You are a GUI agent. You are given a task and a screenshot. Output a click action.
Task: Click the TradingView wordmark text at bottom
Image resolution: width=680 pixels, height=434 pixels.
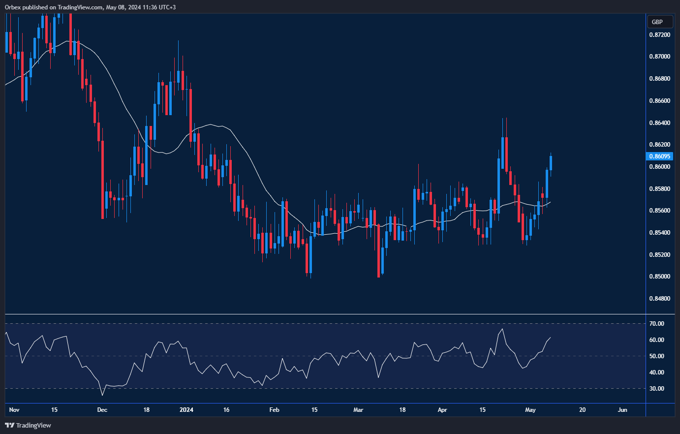[x=33, y=425]
